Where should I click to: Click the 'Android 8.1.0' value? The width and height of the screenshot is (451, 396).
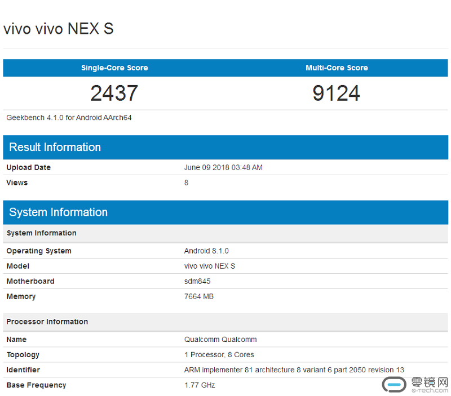tap(206, 251)
